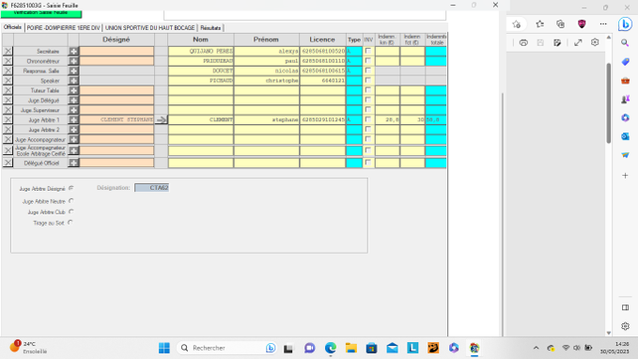Click the plus icon for Juge Arbitre 1
The height and width of the screenshot is (359, 638).
(73, 119)
